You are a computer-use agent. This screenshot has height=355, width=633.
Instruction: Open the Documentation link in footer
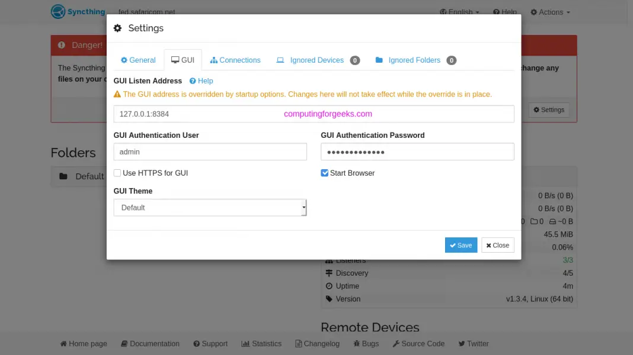[150, 343]
